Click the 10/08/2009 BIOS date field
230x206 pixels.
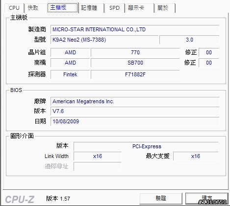point(135,121)
